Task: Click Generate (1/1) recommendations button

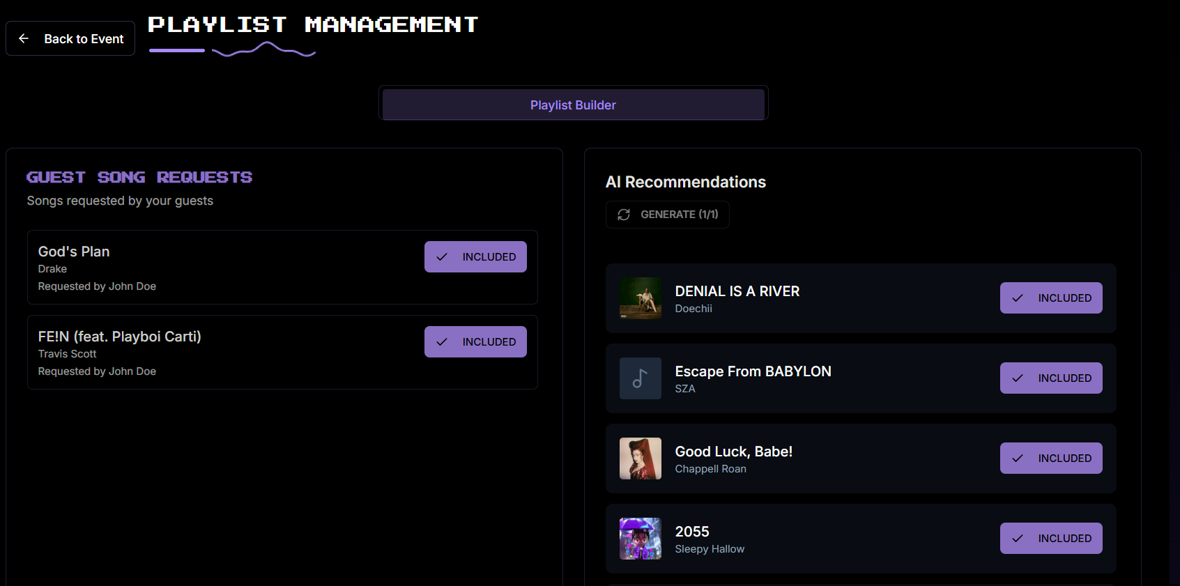Action: coord(667,215)
